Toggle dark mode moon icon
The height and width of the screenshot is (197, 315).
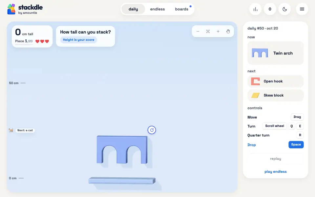284,9
